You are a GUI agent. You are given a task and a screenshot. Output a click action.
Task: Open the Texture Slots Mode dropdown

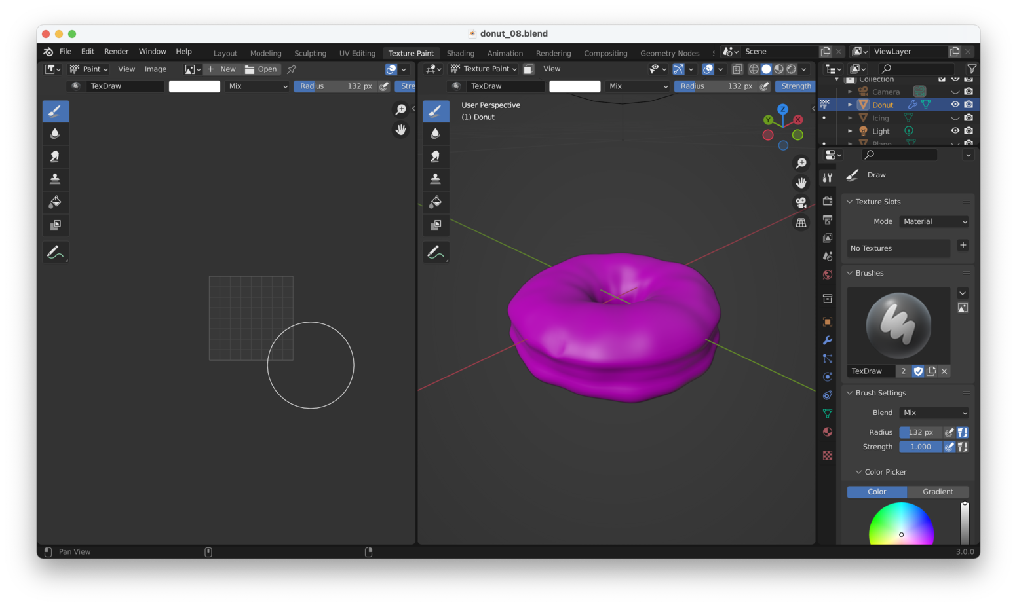[934, 221]
